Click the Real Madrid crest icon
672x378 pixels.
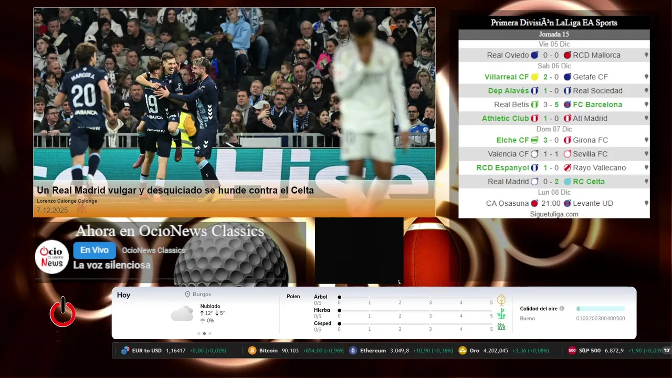pos(534,182)
